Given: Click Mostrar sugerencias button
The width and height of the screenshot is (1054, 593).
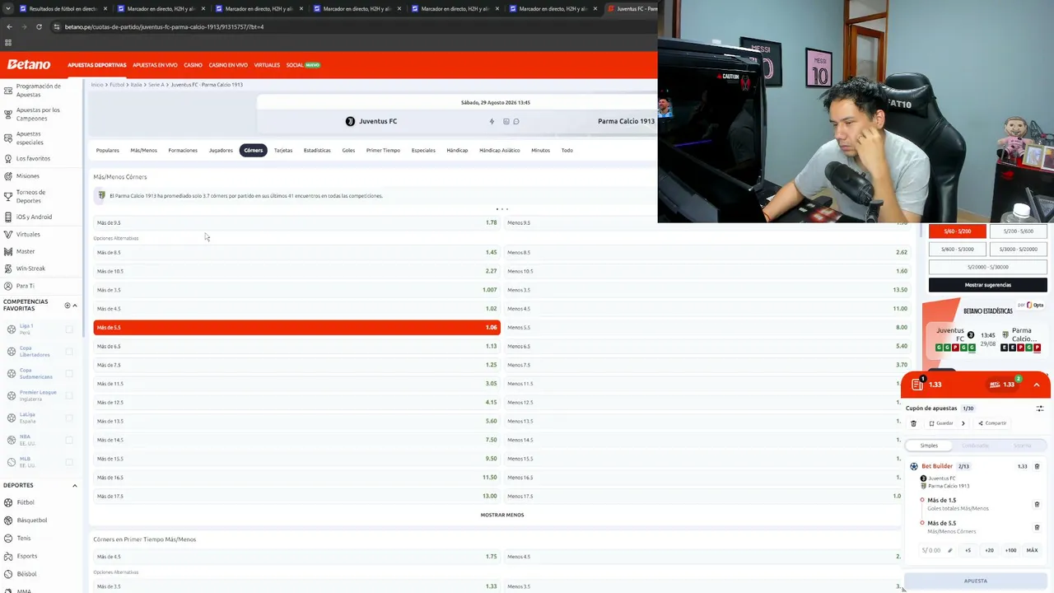Looking at the screenshot, I should [x=988, y=285].
